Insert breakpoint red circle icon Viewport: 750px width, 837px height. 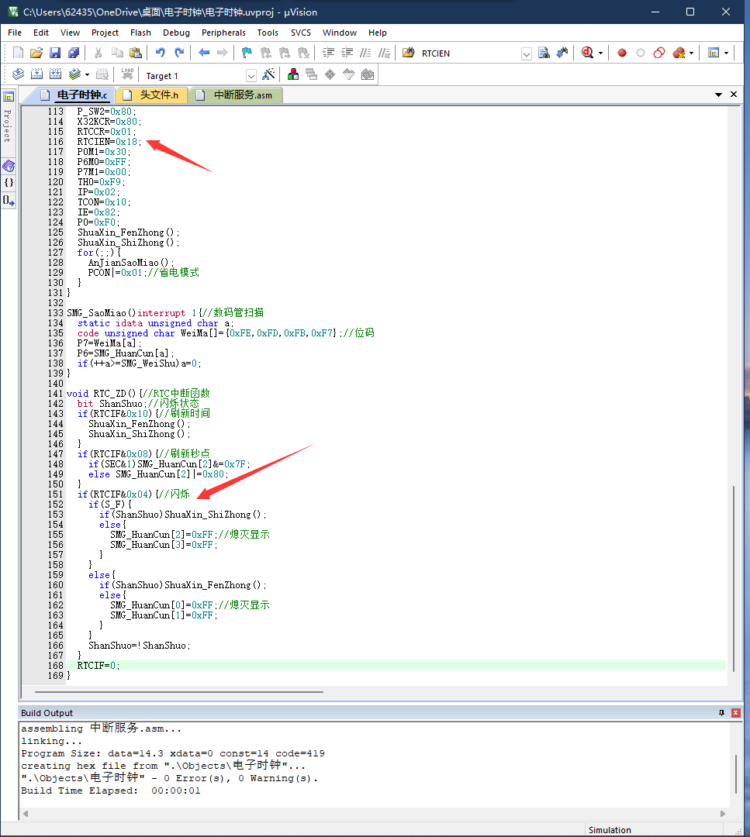coord(622,53)
